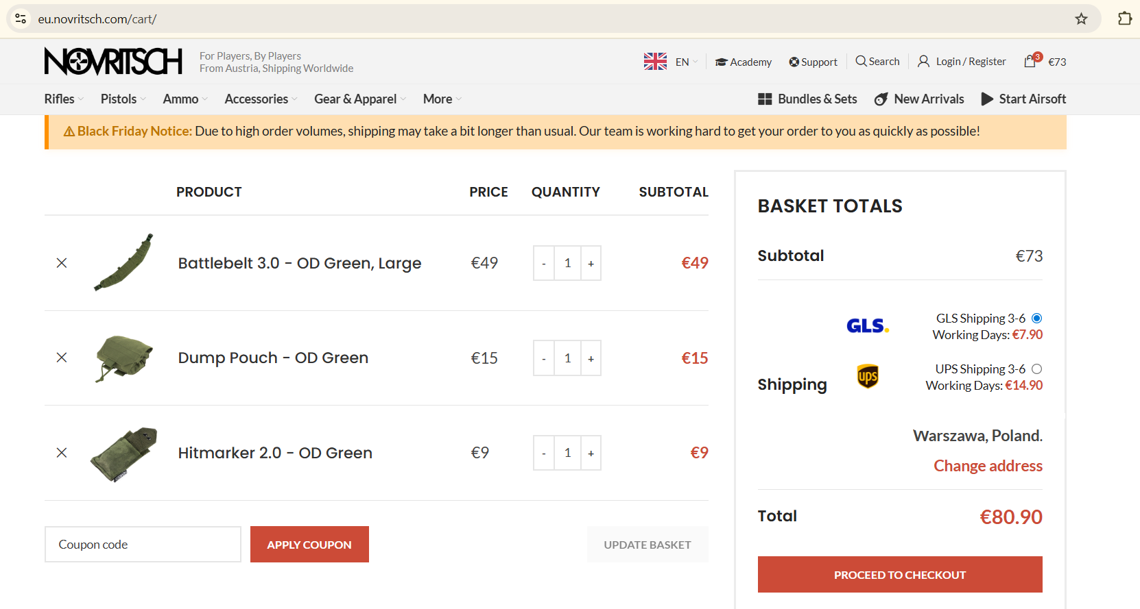Bookmark this page with star icon
Image resolution: width=1140 pixels, height=609 pixels.
1081,18
